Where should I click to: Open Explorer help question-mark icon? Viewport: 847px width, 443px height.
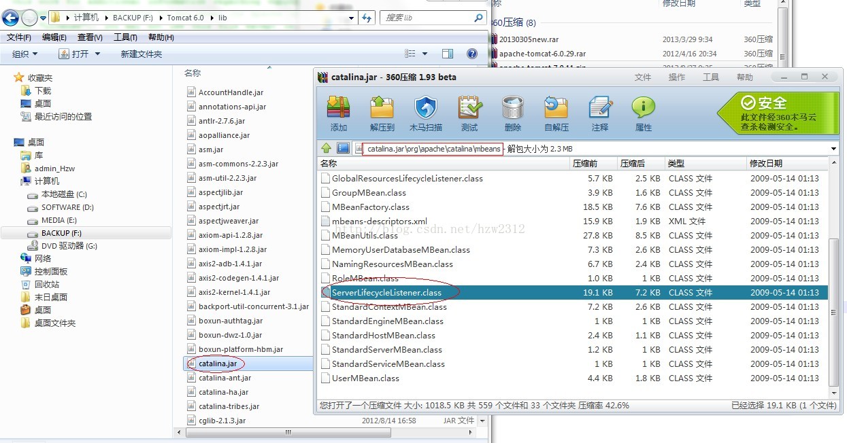pyautogui.click(x=472, y=54)
